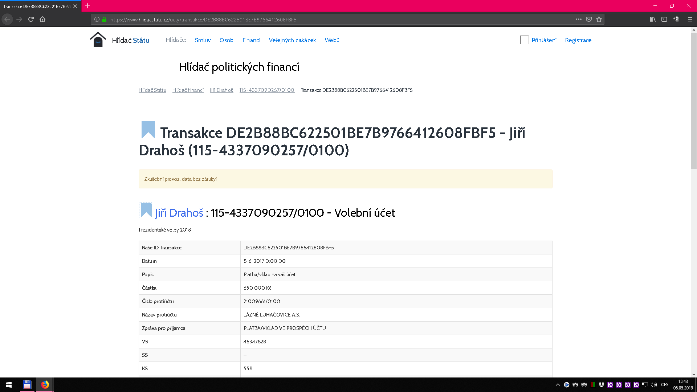Open network settings from the tray

[x=645, y=385]
